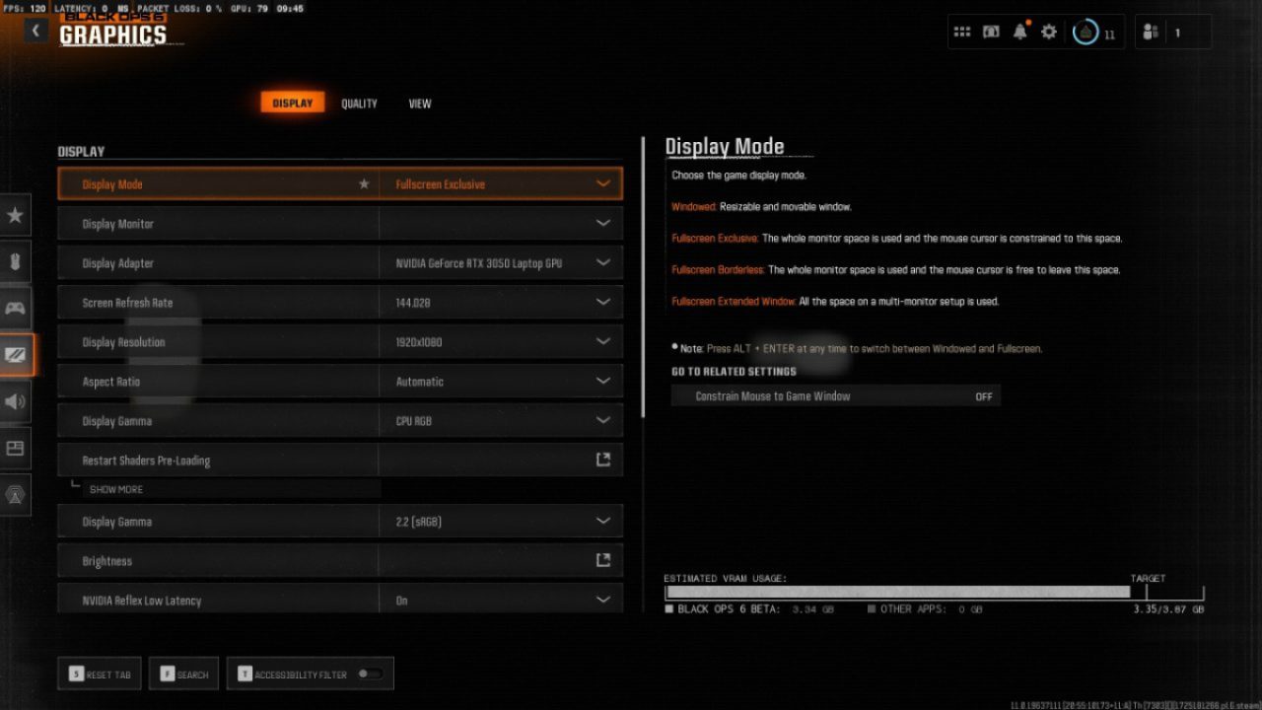Screen dimensions: 1262x710
Task: Open keyboard and mouse settings category
Action: tap(16, 261)
